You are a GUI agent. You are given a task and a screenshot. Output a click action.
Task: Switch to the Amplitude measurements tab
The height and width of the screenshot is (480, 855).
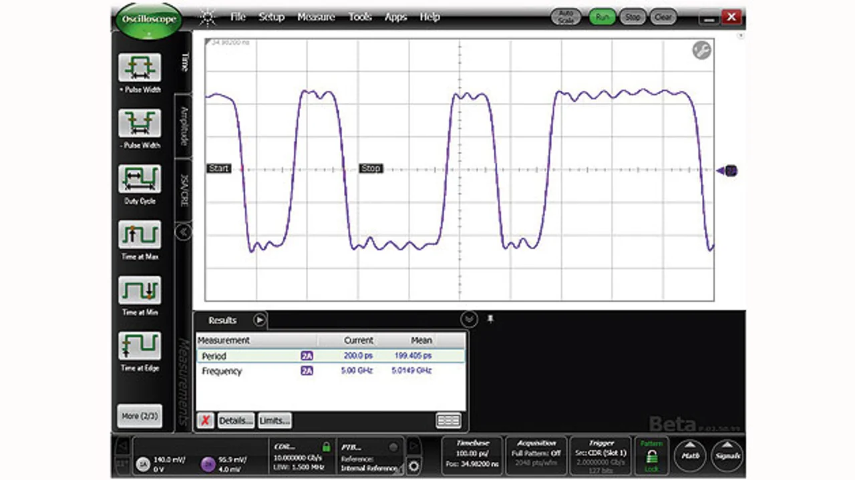(x=184, y=127)
